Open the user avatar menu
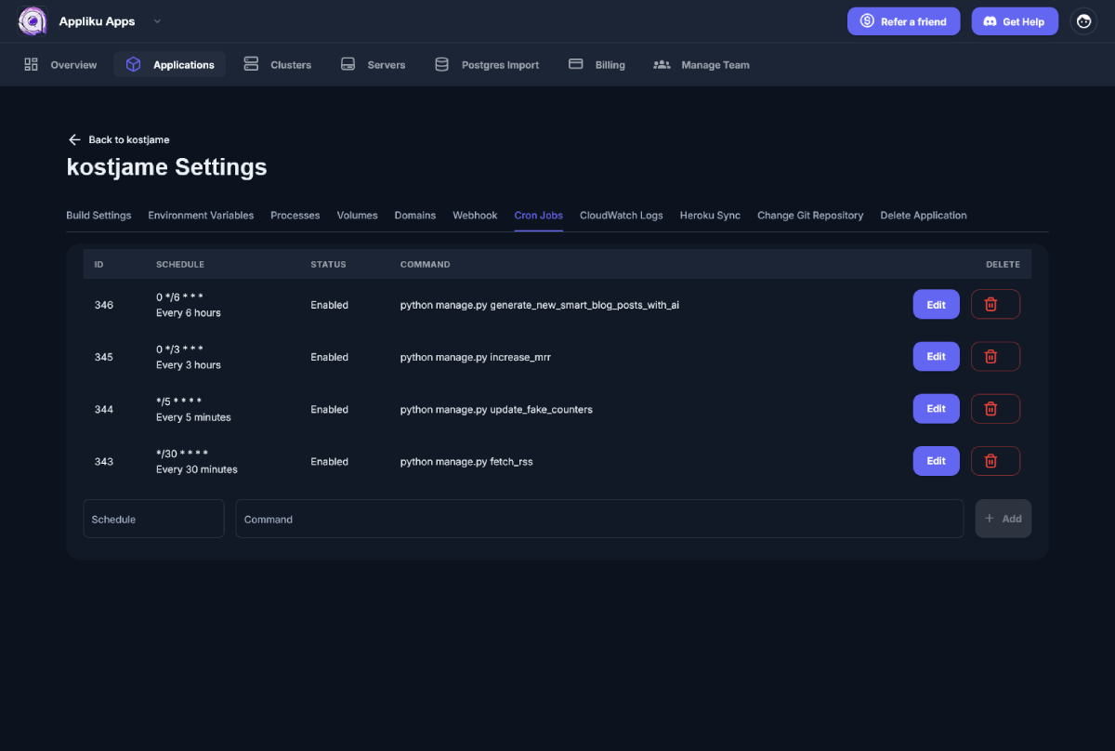Image resolution: width=1115 pixels, height=751 pixels. point(1083,20)
